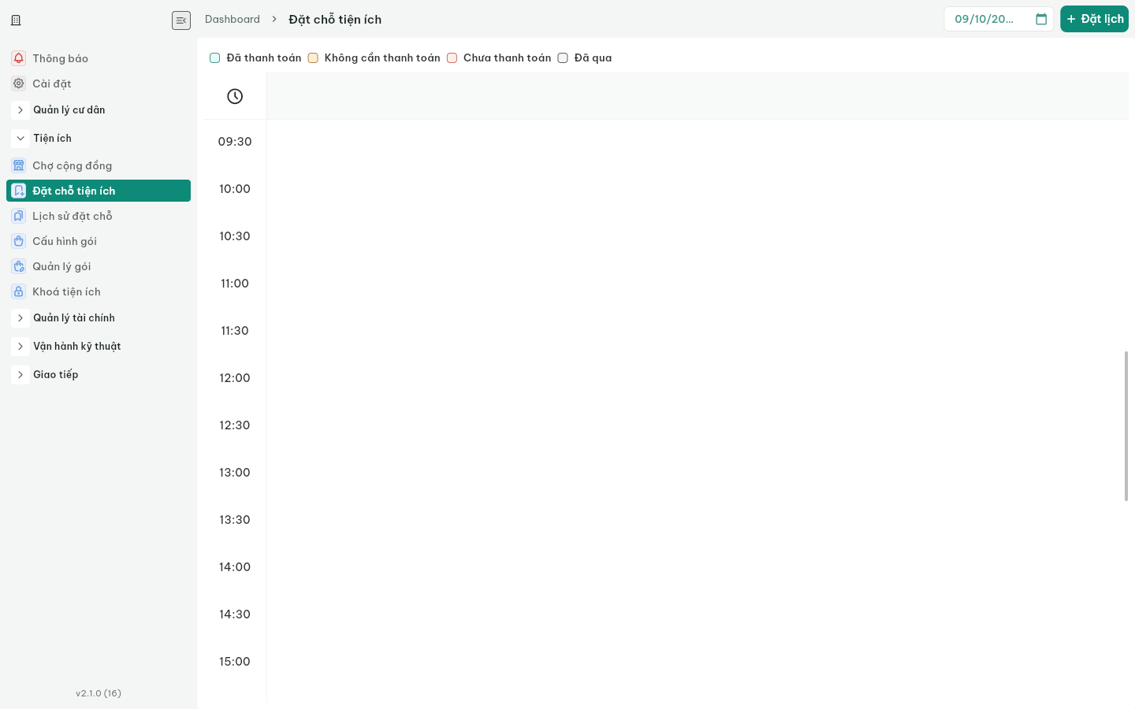Open Cài đặt menu item

pos(99,84)
